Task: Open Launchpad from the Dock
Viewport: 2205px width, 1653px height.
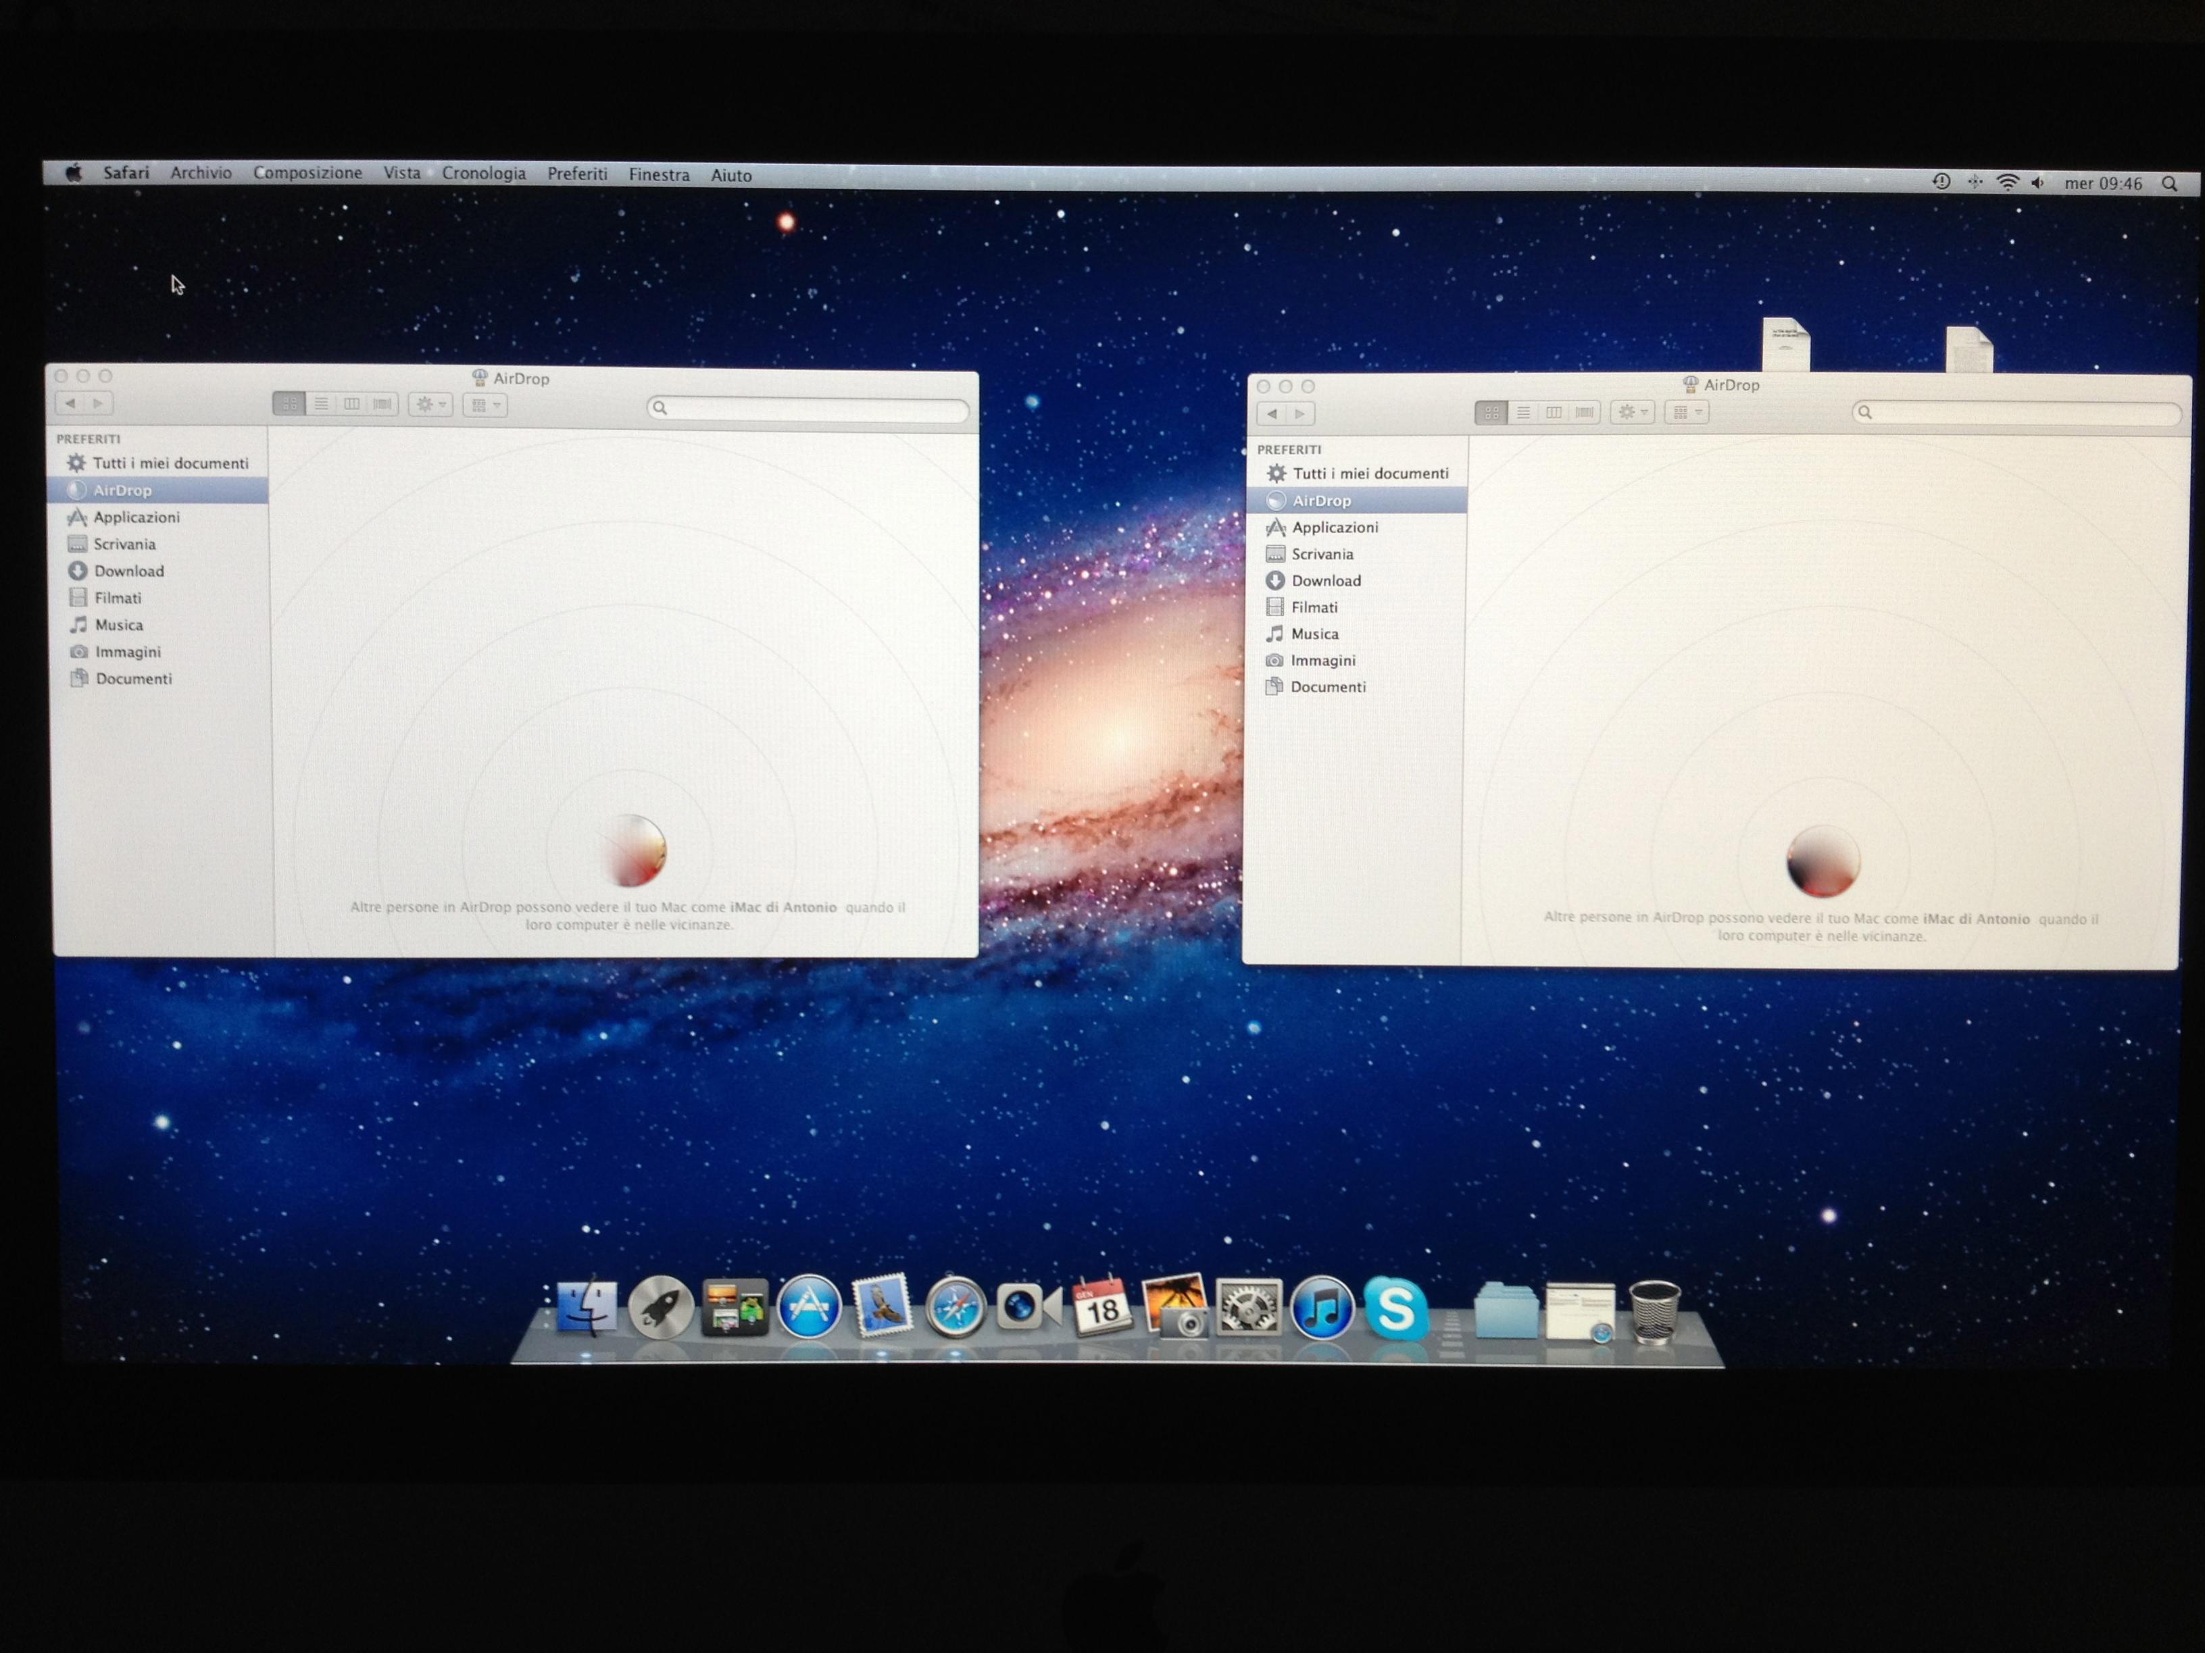Action: 660,1306
